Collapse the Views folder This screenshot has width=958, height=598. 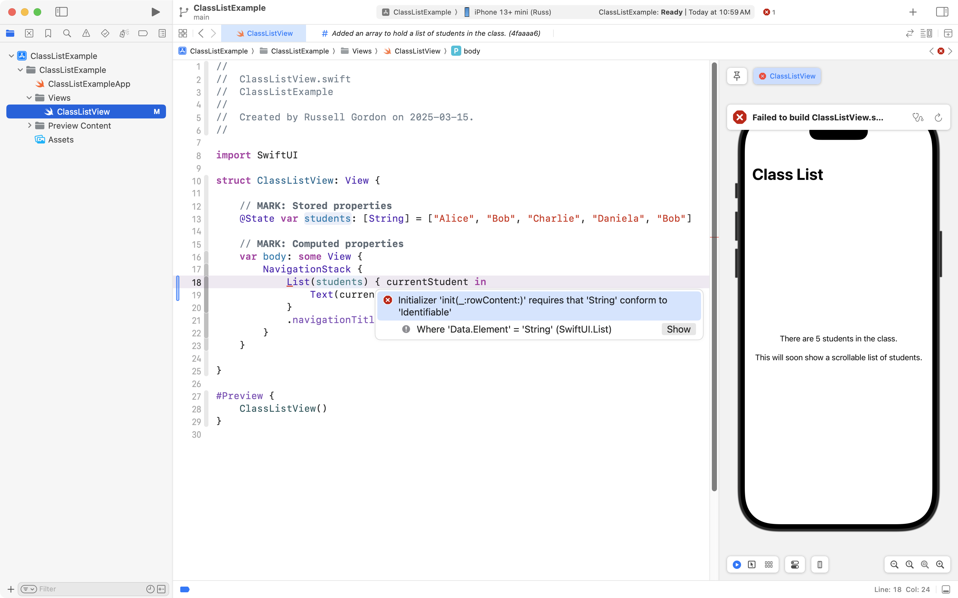click(x=29, y=98)
